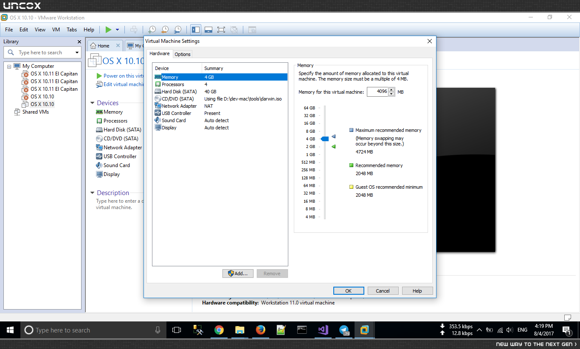Screen dimensions: 580x349
Task: Open File Explorer from the taskbar
Action: pos(240,330)
